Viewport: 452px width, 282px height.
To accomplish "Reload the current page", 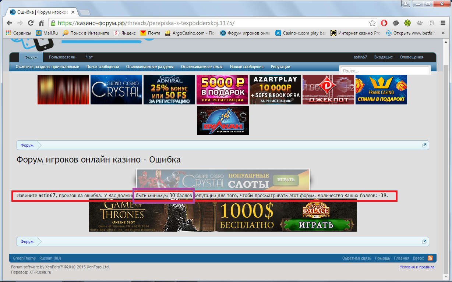I will point(31,23).
